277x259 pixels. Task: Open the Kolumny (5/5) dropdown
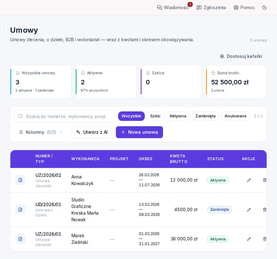tap(41, 132)
